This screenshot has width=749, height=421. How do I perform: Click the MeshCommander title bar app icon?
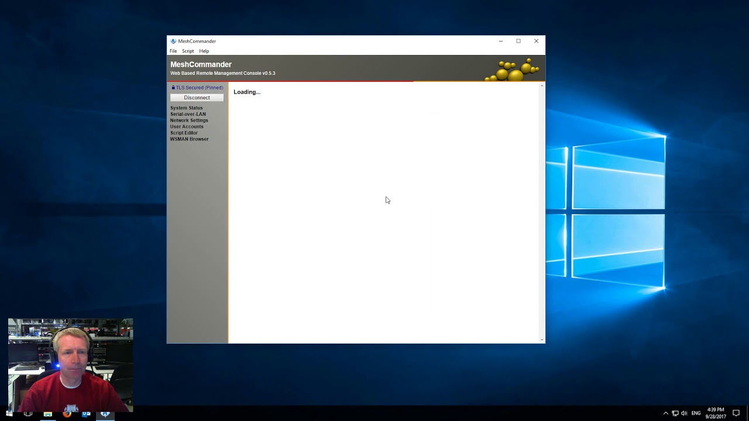click(173, 42)
